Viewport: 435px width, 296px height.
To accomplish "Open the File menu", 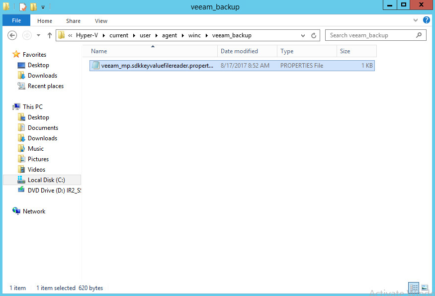I will (16, 20).
